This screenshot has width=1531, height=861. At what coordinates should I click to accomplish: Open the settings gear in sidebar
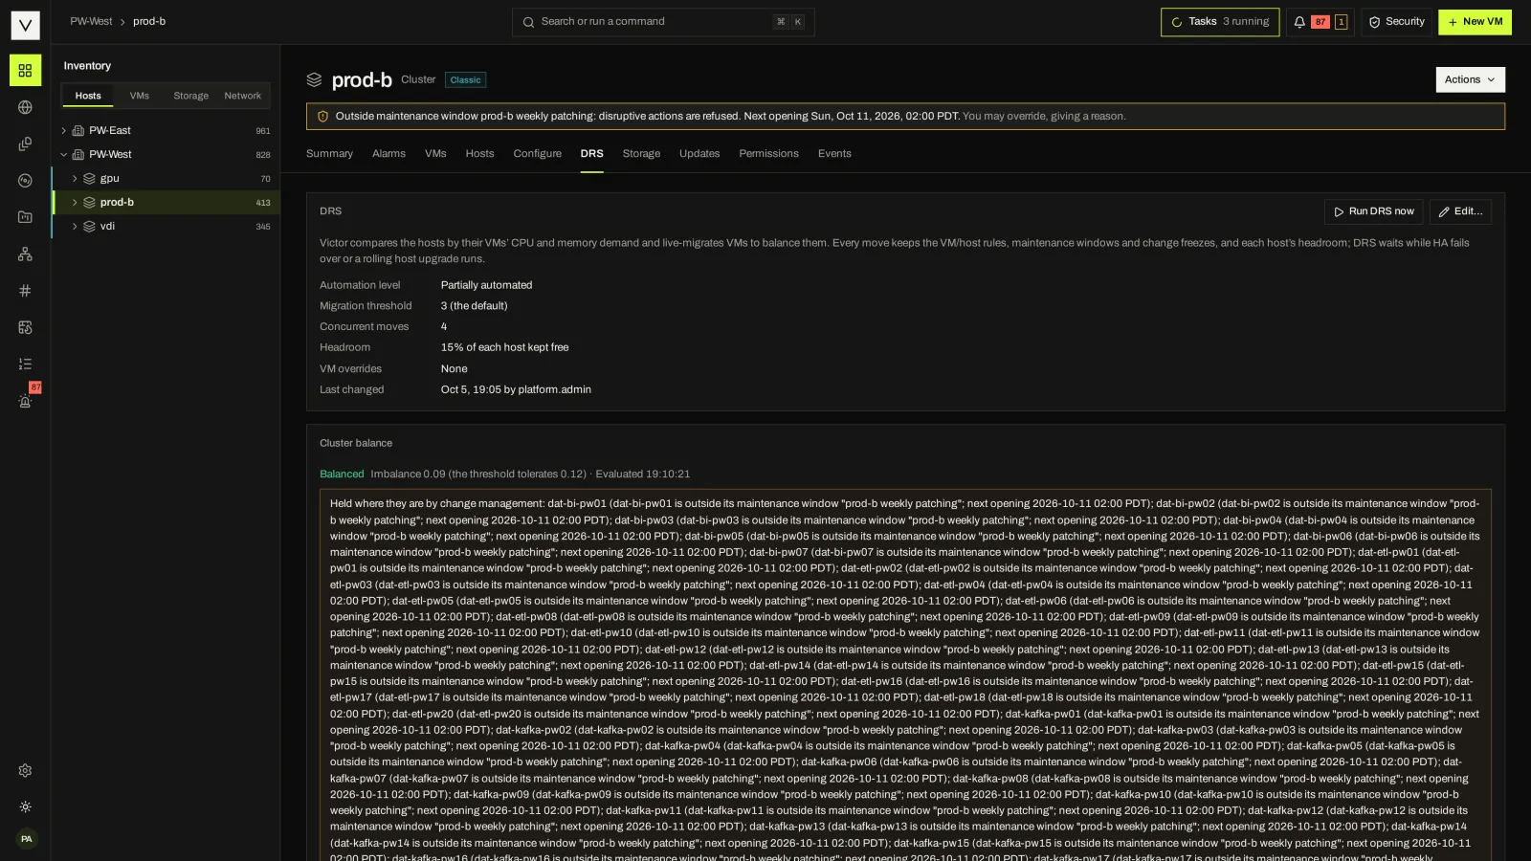(25, 770)
